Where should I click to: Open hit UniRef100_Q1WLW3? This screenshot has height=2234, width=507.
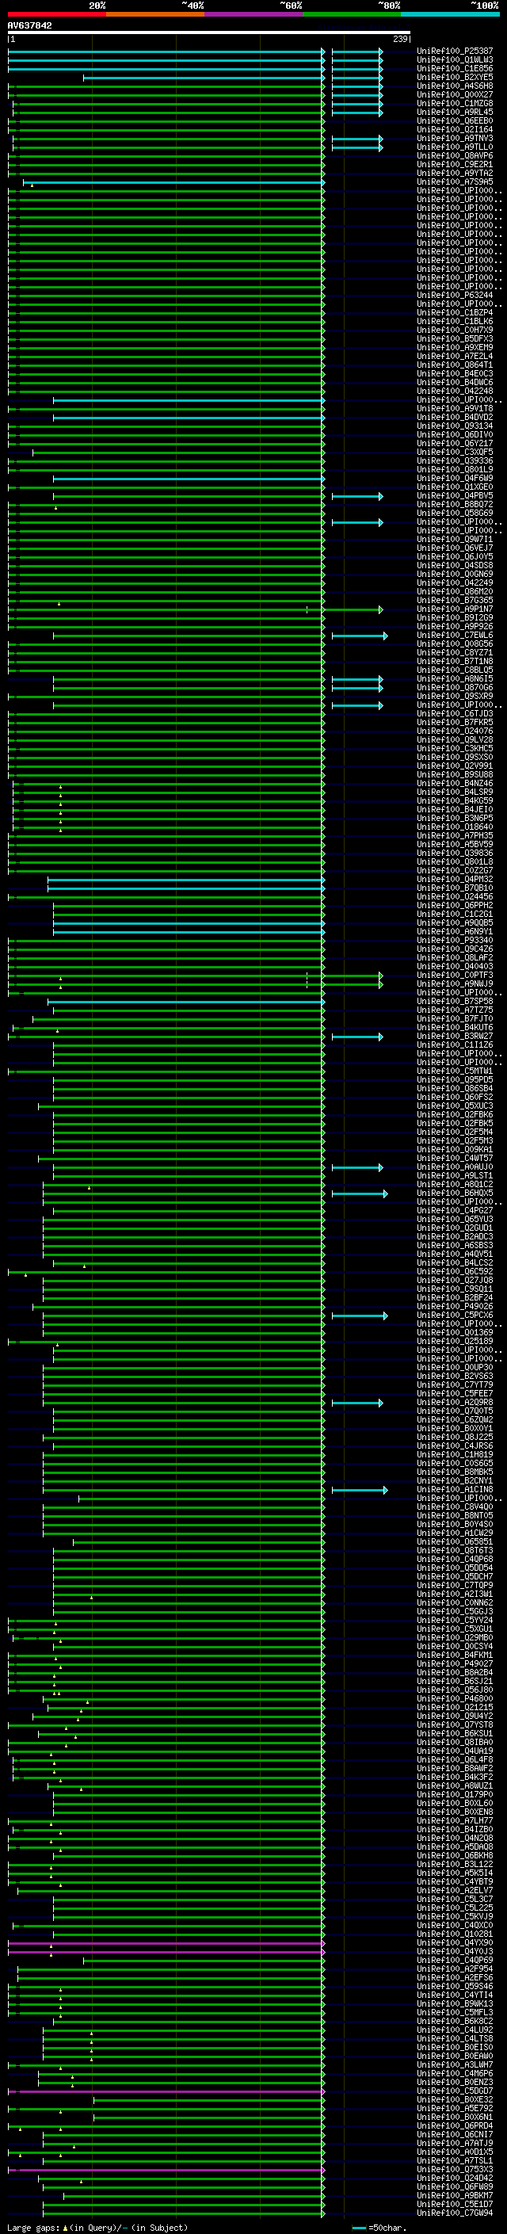pyautogui.click(x=455, y=60)
